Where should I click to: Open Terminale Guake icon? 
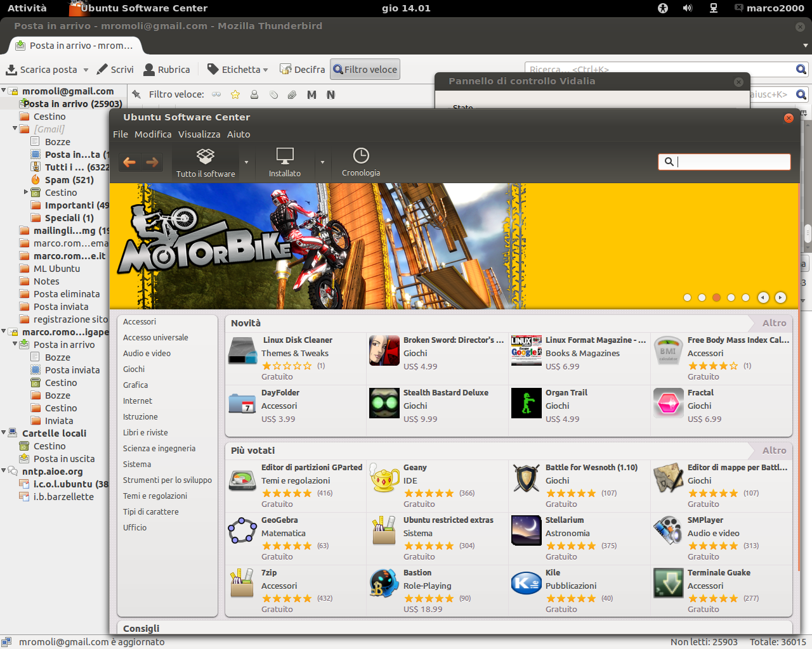point(669,584)
